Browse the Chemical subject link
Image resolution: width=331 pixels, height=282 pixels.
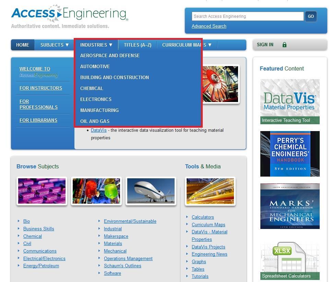(x=33, y=236)
